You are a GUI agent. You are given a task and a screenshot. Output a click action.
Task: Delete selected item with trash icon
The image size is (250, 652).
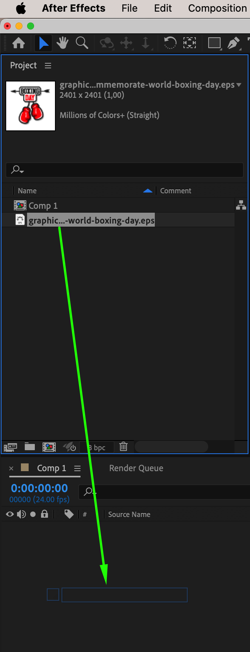tap(123, 447)
